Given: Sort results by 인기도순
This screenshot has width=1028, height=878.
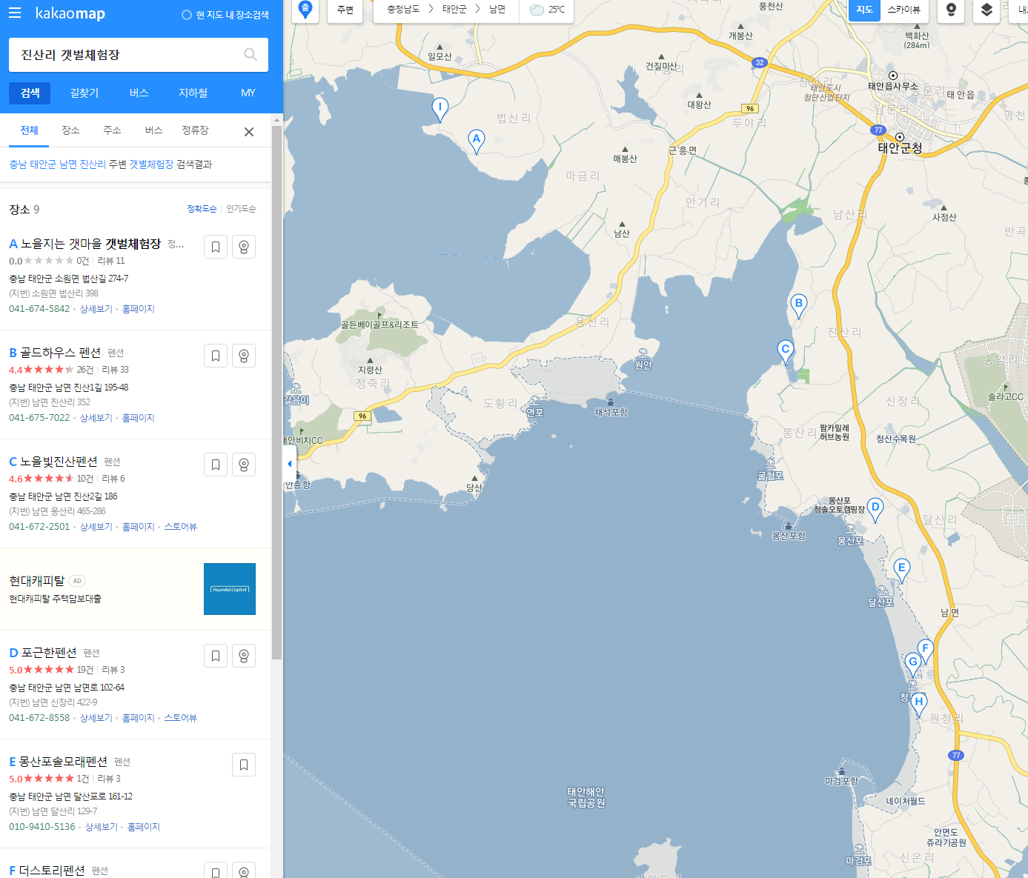Looking at the screenshot, I should [241, 209].
